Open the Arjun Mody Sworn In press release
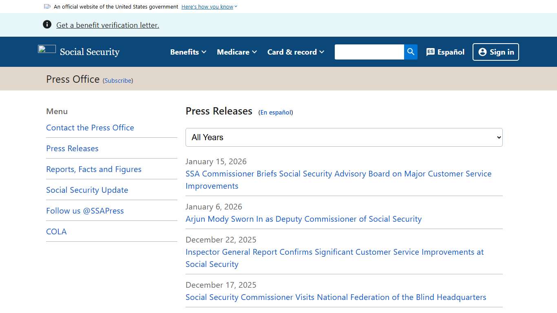 click(303, 219)
